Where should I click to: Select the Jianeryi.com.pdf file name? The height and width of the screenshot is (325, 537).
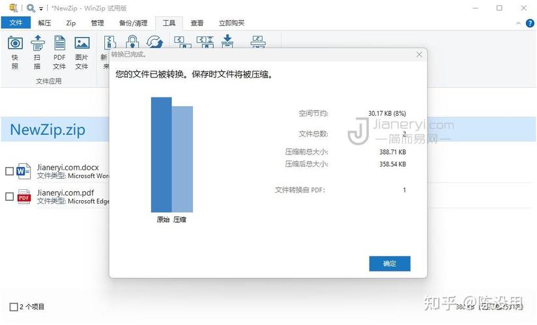pos(65,193)
